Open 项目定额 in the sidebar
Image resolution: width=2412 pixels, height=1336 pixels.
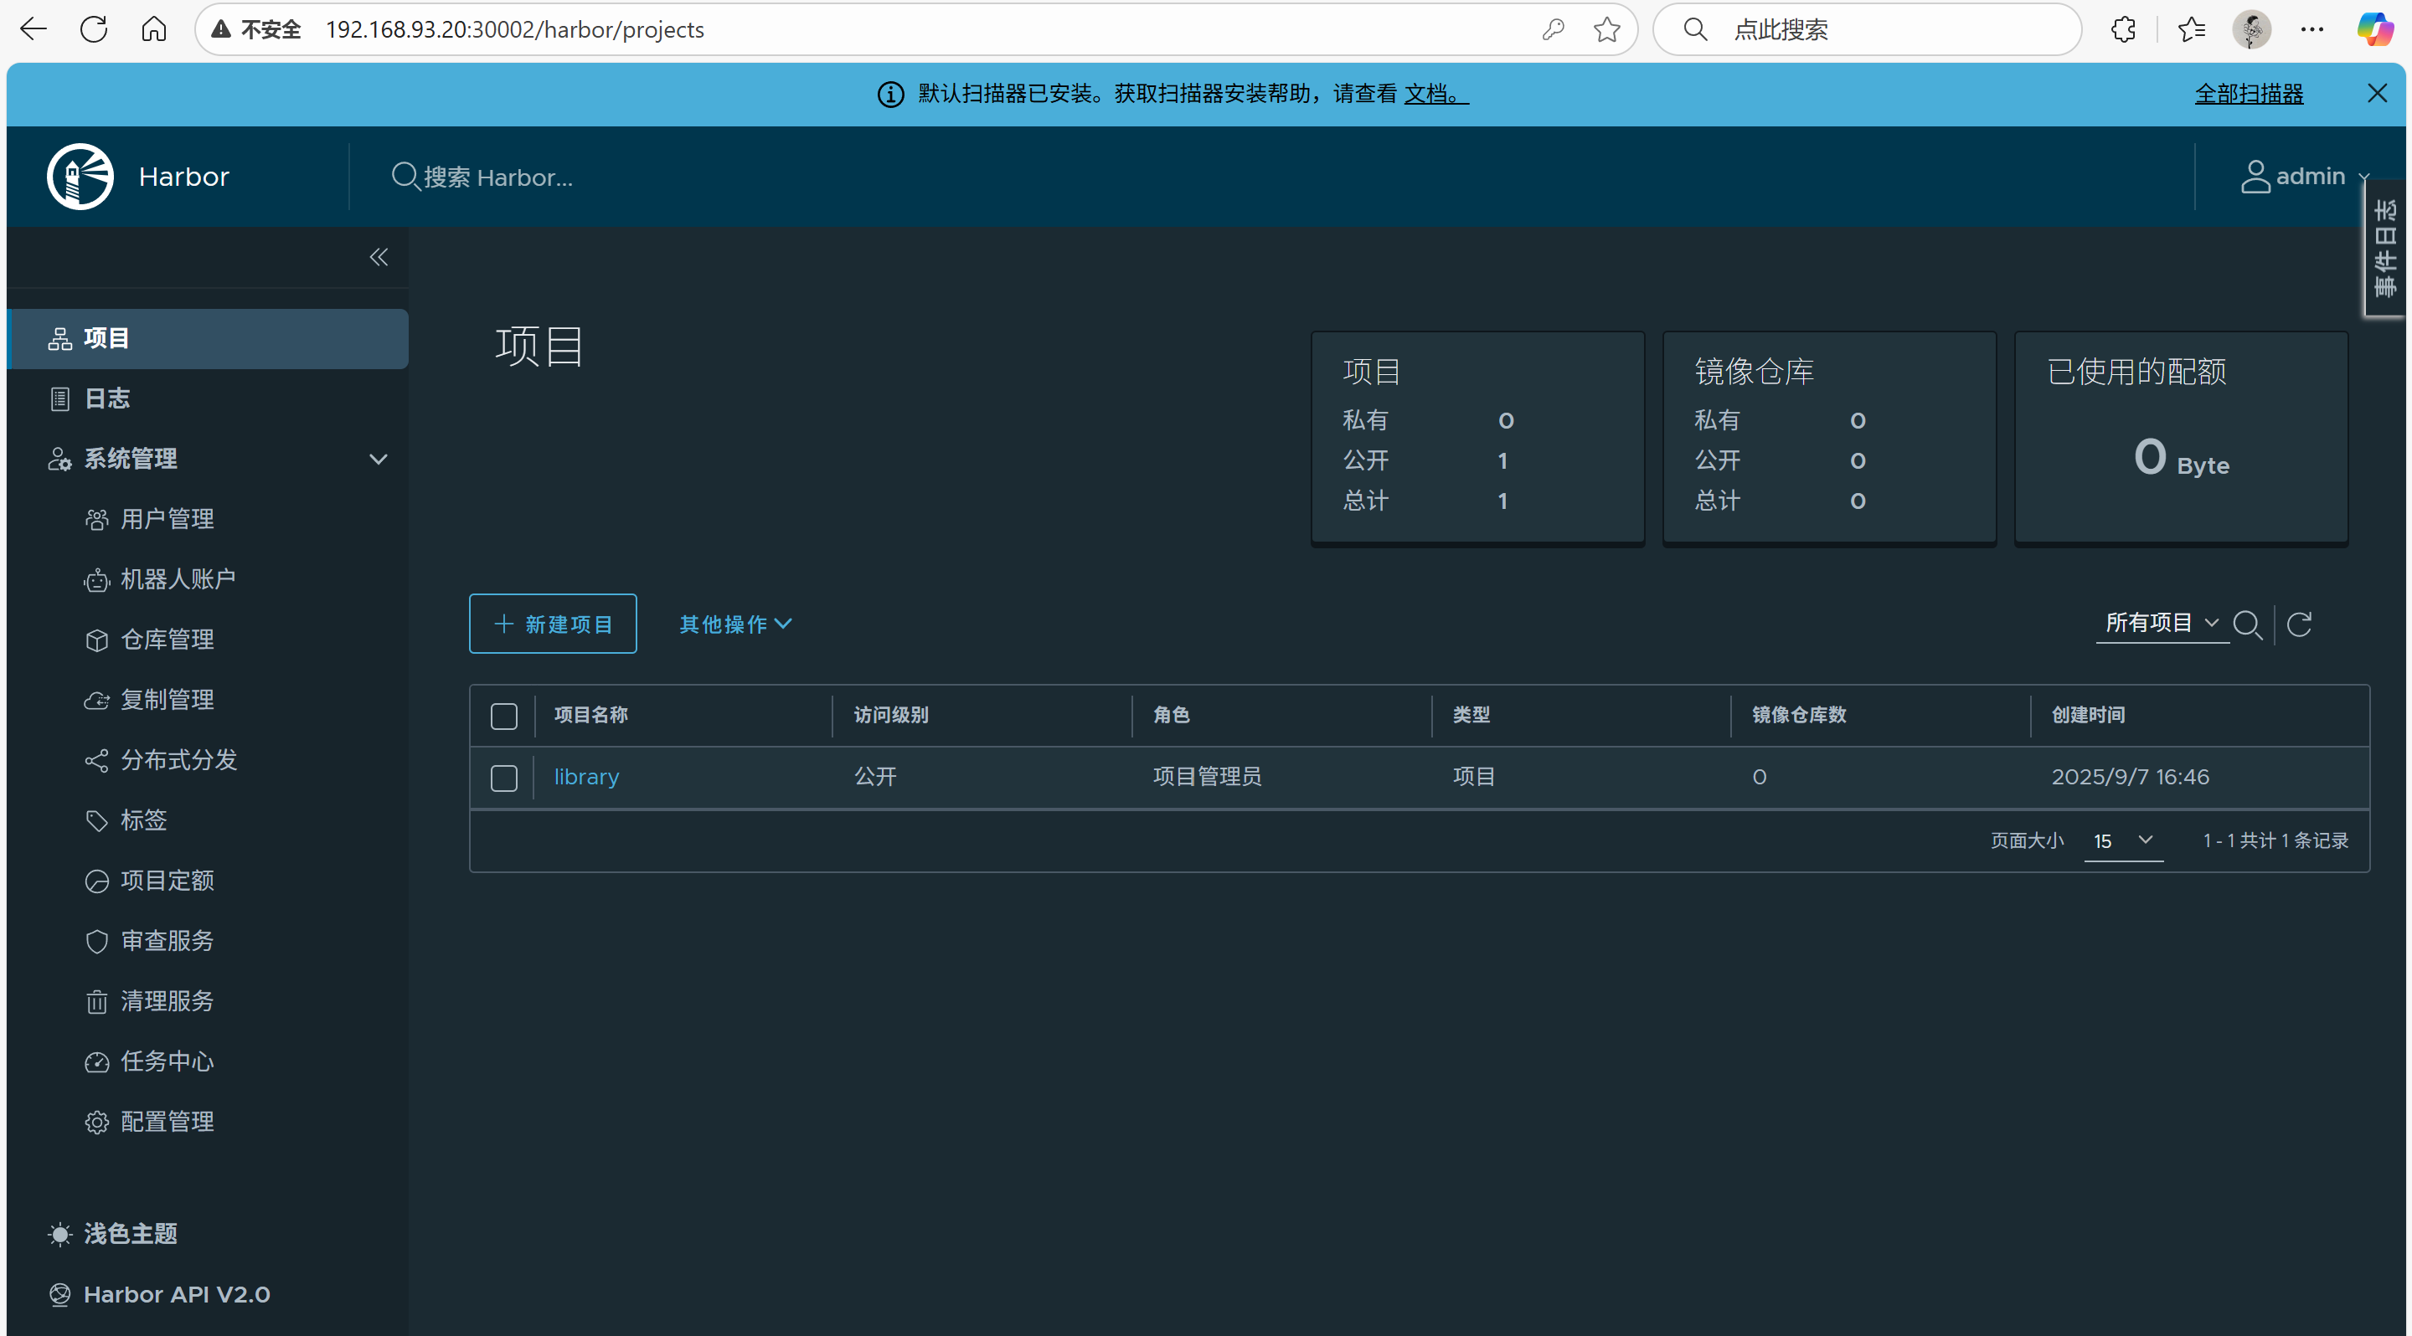[150, 881]
